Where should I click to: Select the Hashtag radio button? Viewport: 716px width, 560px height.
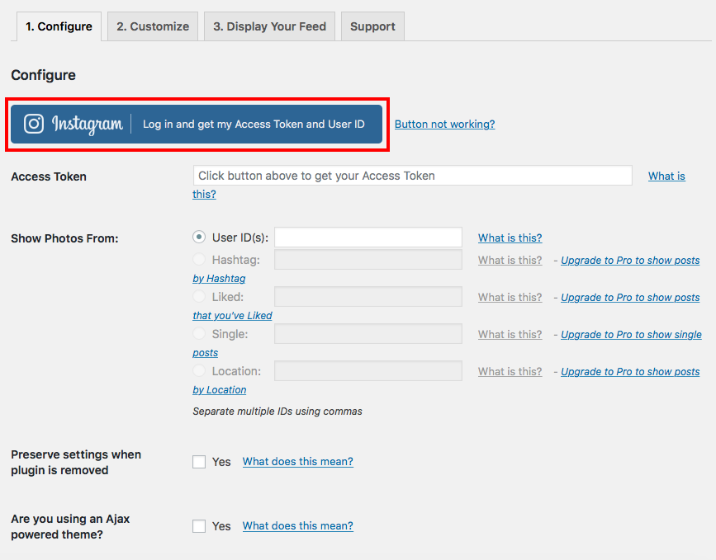click(x=199, y=260)
